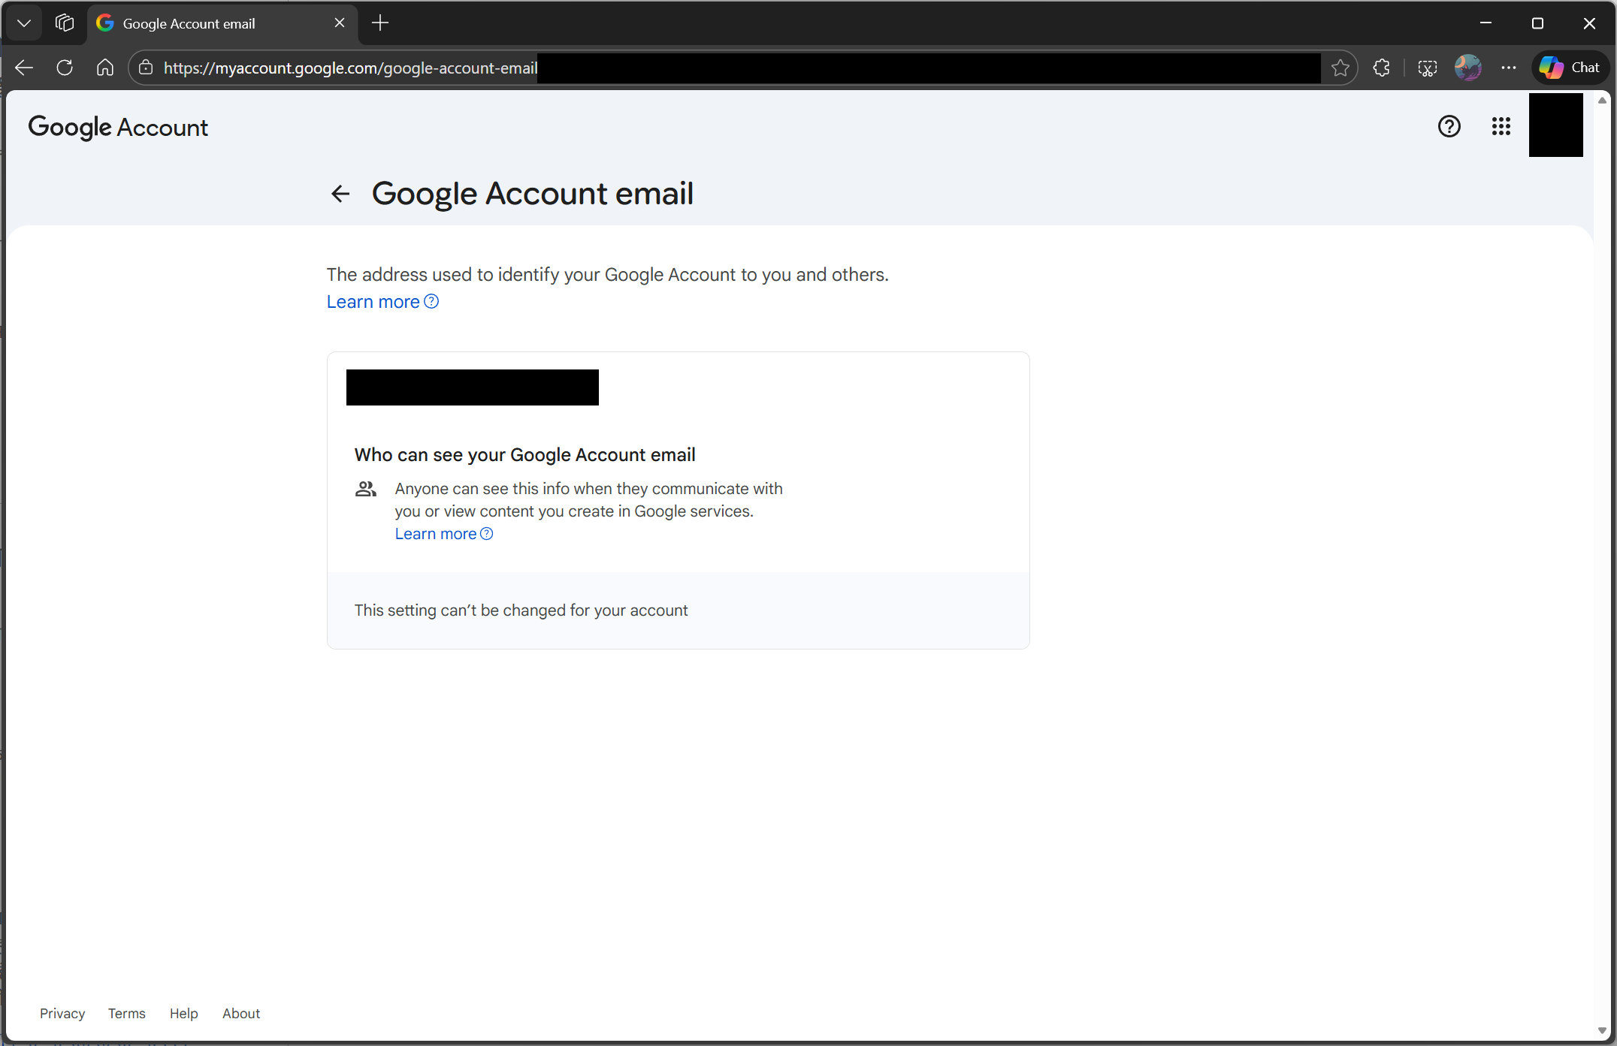
Task: Open Google Account help with question mark icon
Action: tap(1449, 126)
